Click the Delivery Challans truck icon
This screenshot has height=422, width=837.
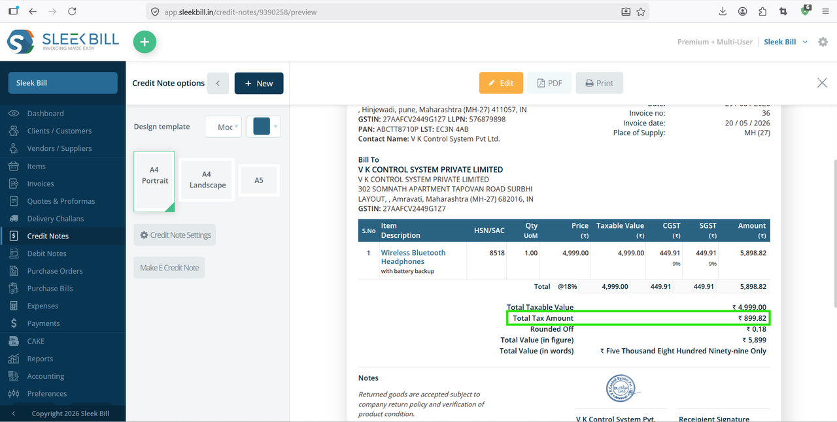tap(14, 219)
